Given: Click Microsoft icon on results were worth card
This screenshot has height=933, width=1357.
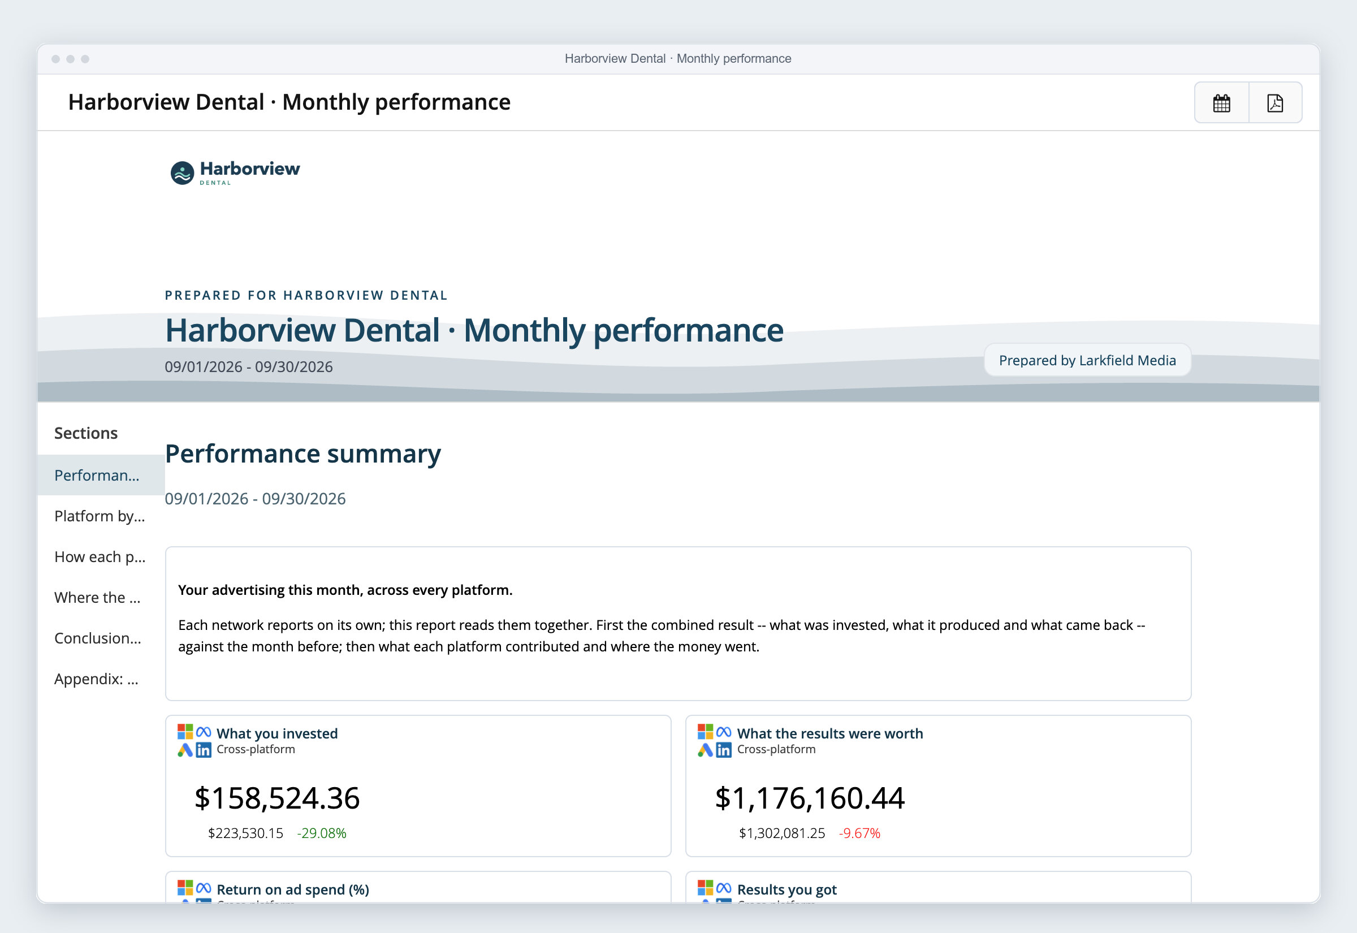Looking at the screenshot, I should coord(706,731).
